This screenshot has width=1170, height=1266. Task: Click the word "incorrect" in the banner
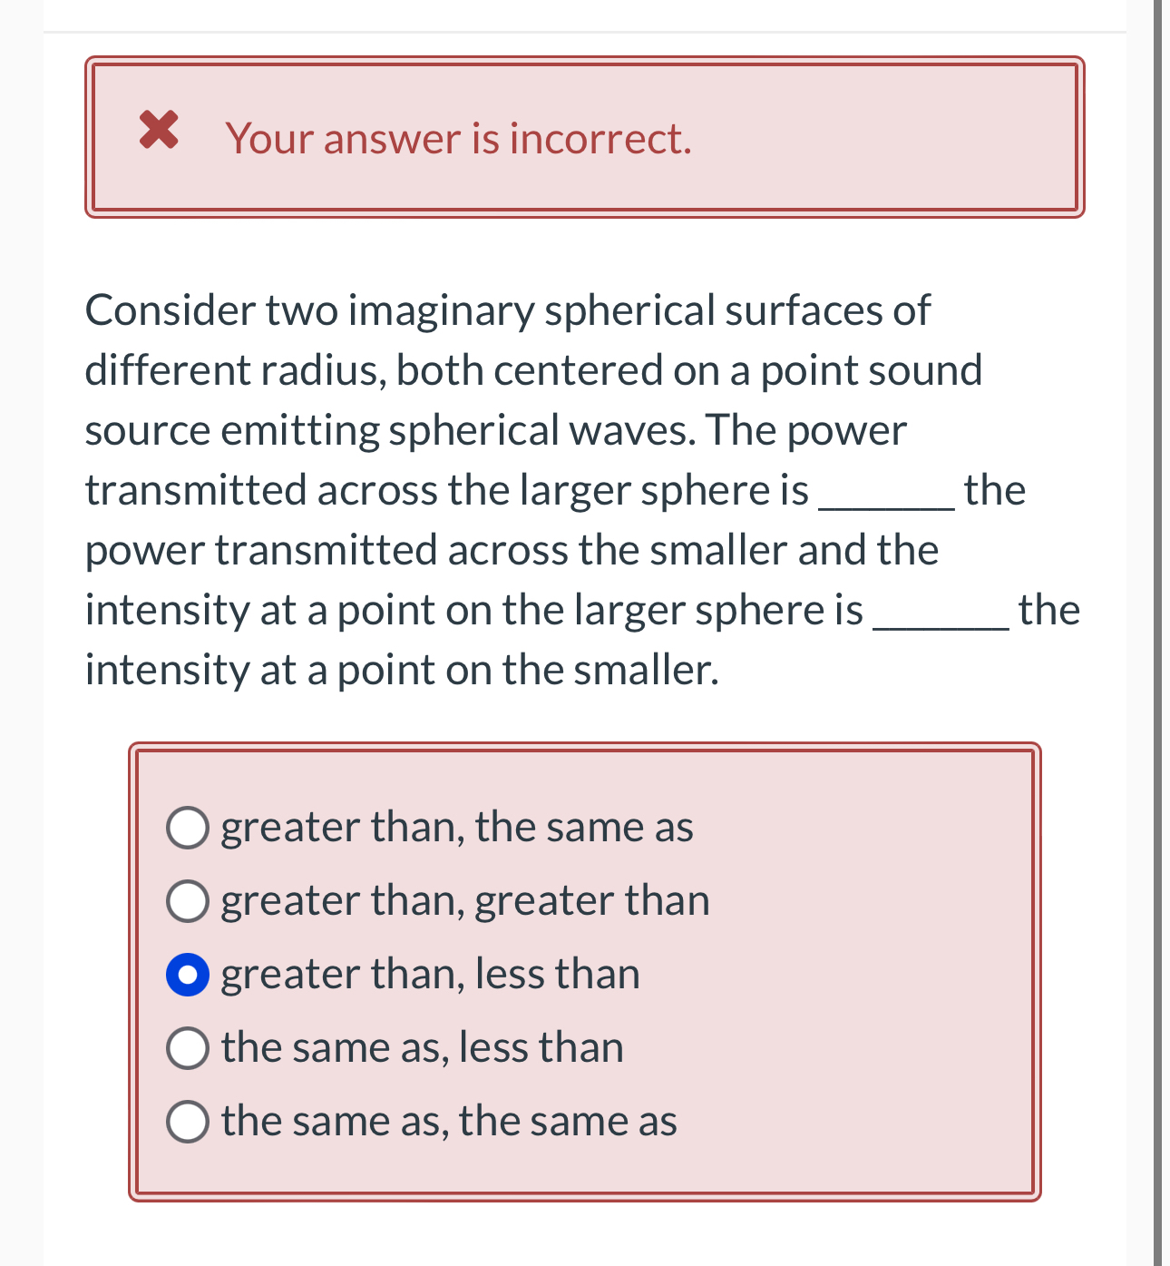click(x=595, y=138)
